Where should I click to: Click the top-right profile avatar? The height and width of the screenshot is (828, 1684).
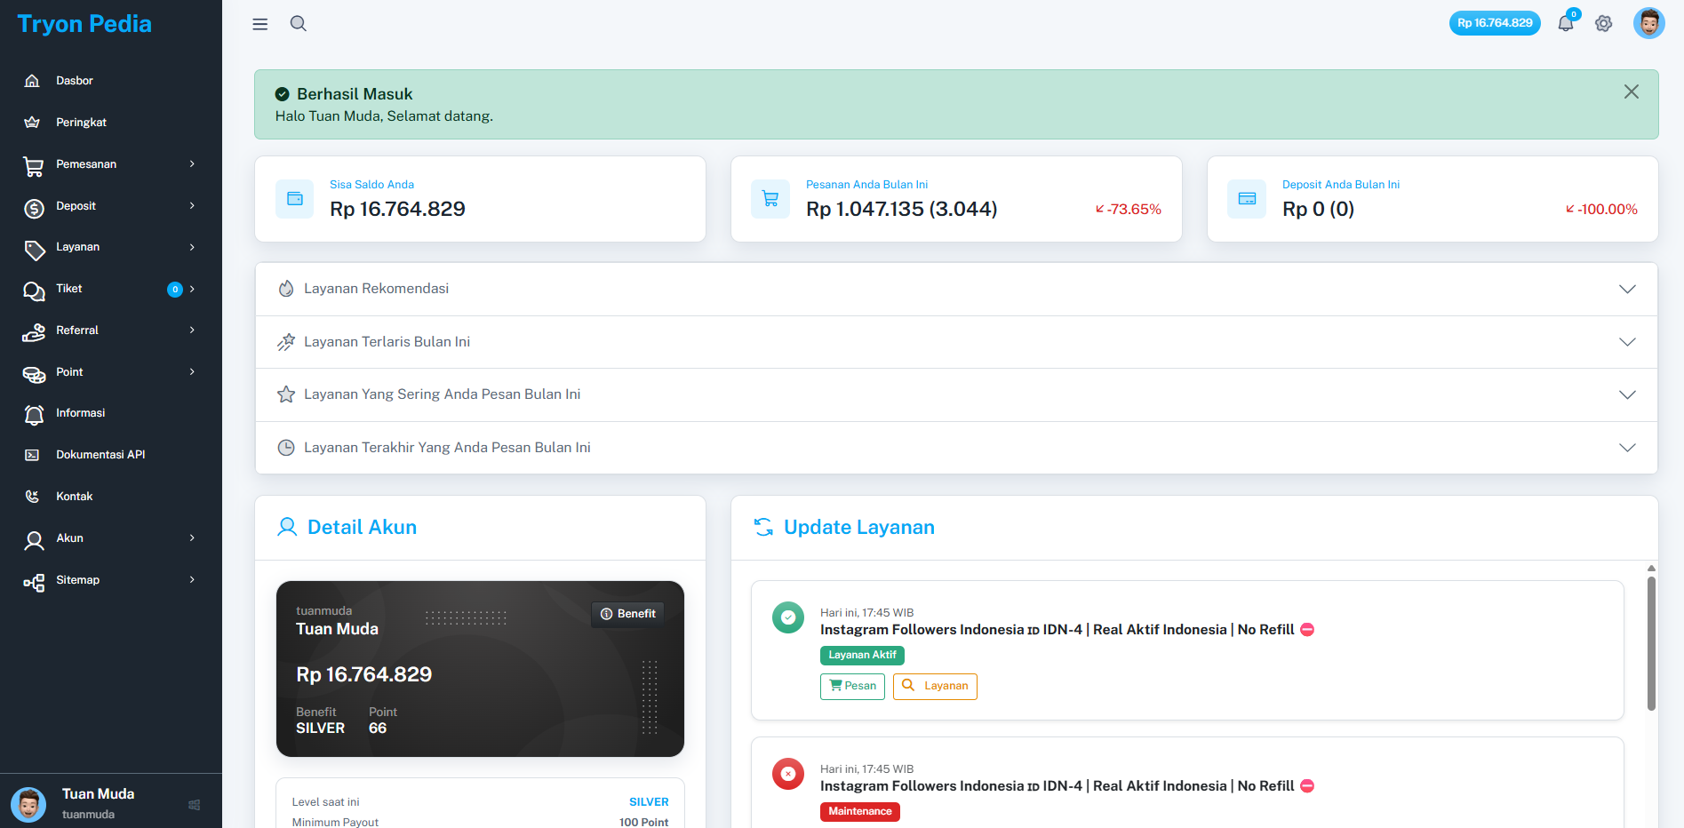click(1649, 23)
